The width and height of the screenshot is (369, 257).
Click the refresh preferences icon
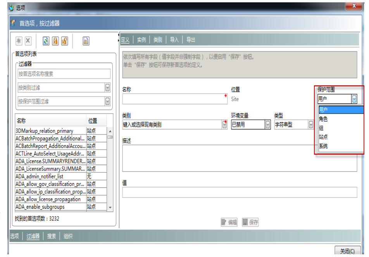point(45,40)
